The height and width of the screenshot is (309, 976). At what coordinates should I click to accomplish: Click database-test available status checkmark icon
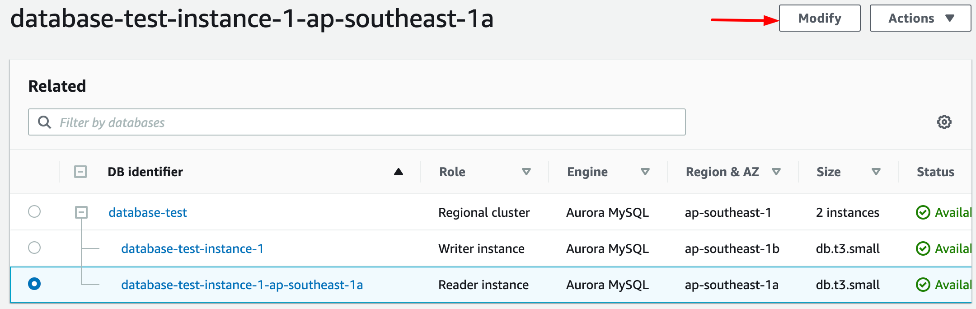923,212
